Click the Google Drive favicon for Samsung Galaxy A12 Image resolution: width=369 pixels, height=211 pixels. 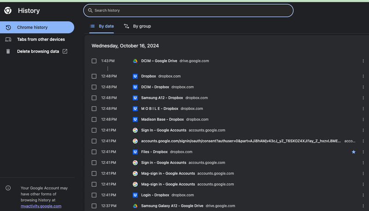[x=135, y=206]
